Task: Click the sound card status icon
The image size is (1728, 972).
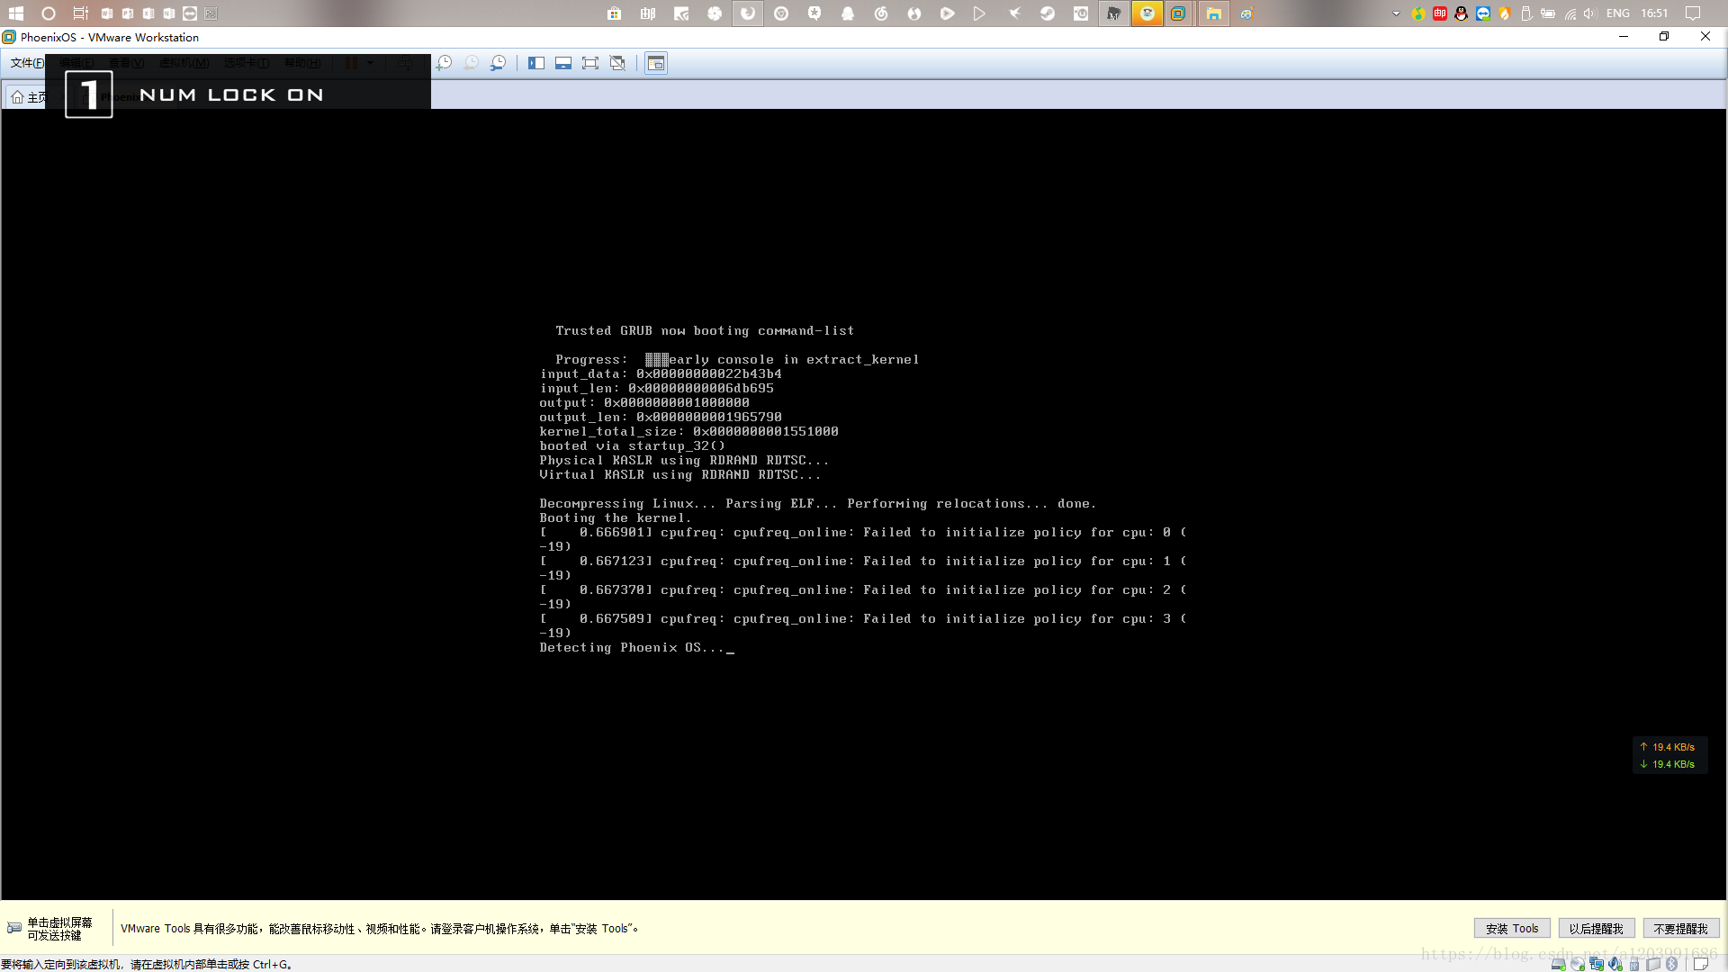Action: [x=1615, y=964]
